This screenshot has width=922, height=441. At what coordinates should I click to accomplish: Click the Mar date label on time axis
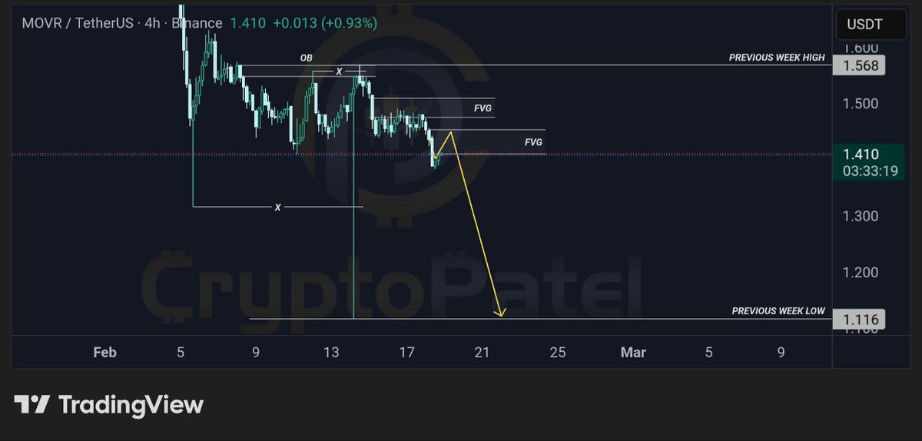(x=633, y=353)
